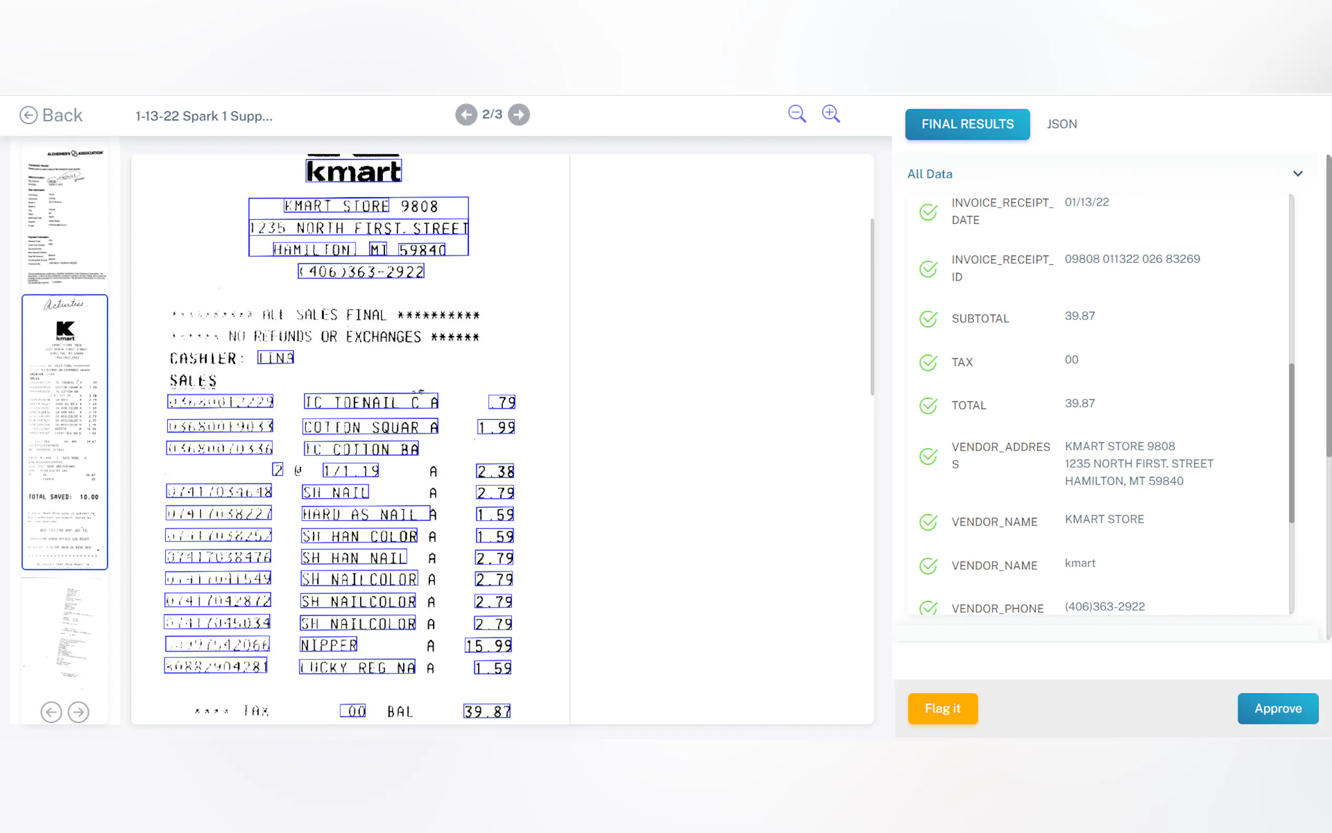Toggle checkmark next to TOTAL field
This screenshot has height=833, width=1332.
(928, 405)
